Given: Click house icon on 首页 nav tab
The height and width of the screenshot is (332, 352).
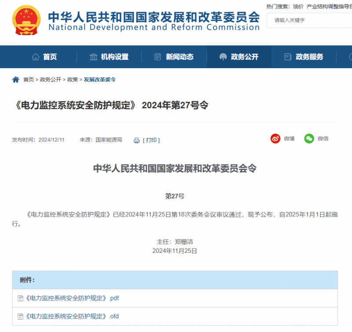Looking at the screenshot, I should click(36, 57).
